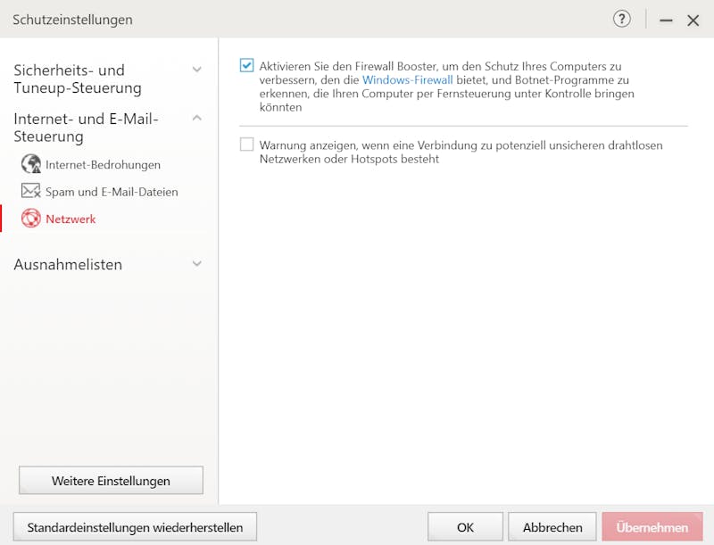
Task: Expand the Ausnahmelisten chevron
Action: pos(196,263)
